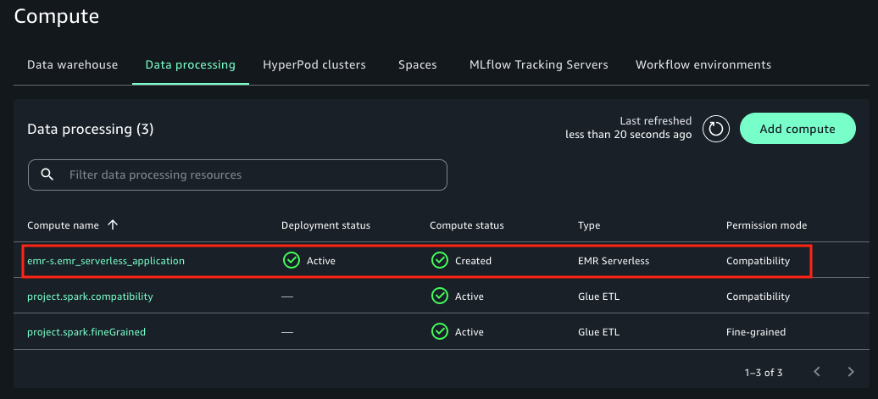Image resolution: width=878 pixels, height=399 pixels.
Task: Focus the filter data processing resources field
Action: click(246, 175)
